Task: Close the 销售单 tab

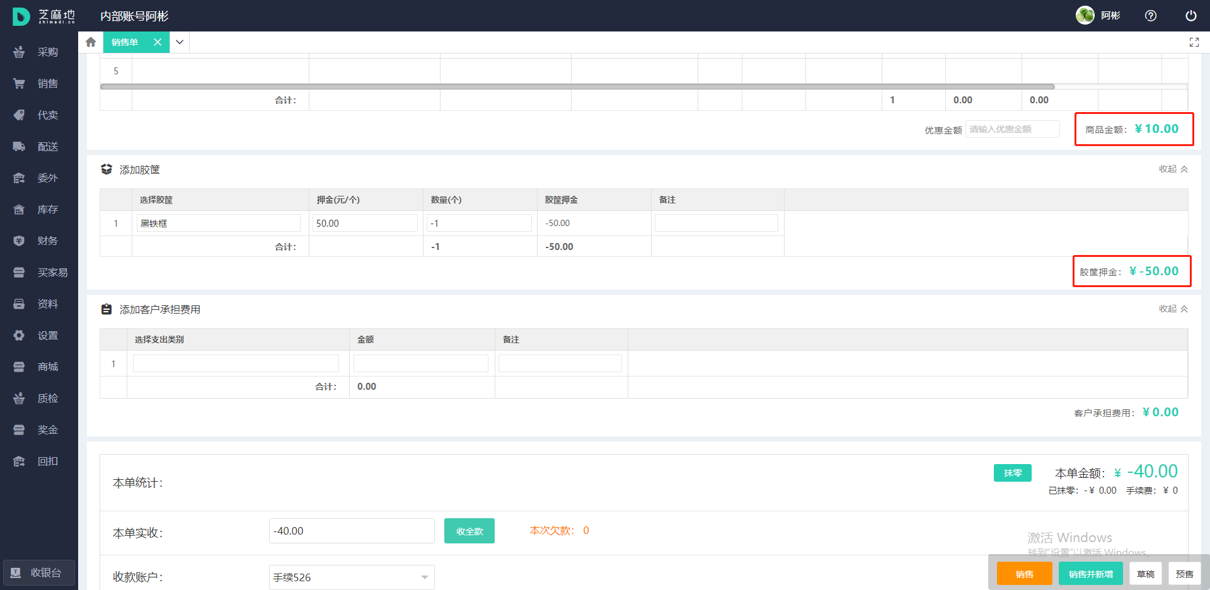Action: 158,42
